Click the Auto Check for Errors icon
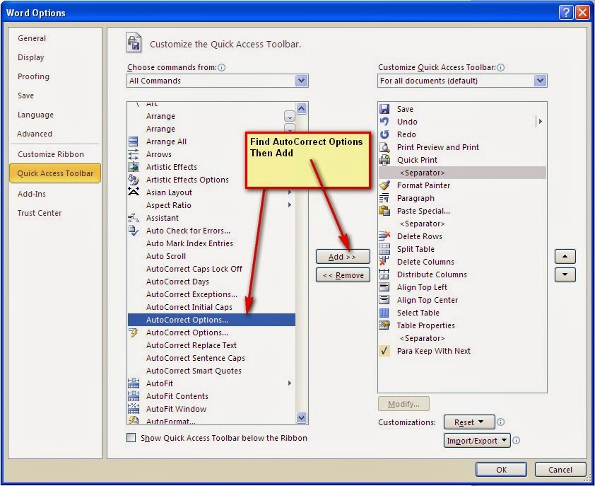This screenshot has width=595, height=486. click(x=133, y=231)
